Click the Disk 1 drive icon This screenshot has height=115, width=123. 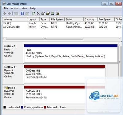[6, 67]
